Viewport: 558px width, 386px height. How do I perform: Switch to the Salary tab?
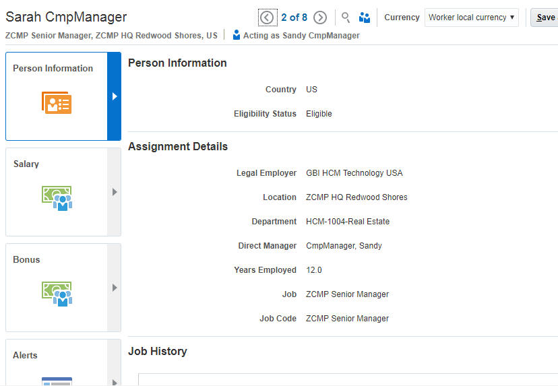point(26,164)
